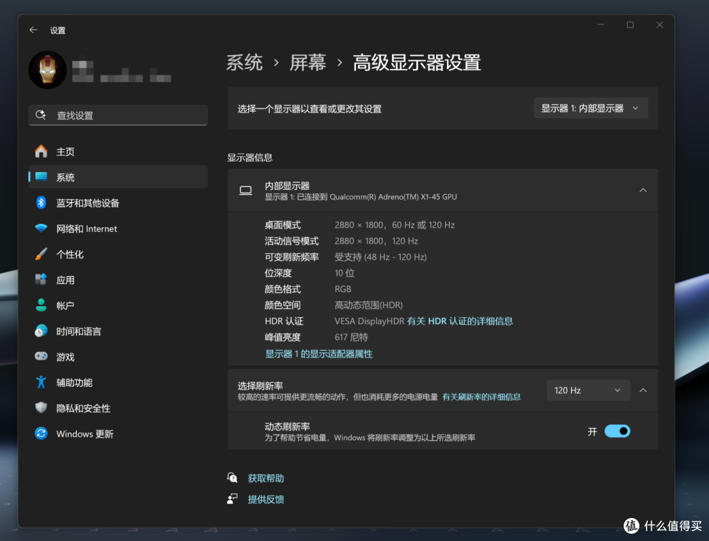Click the 帐户 person icon
This screenshot has height=541, width=709.
(x=41, y=305)
